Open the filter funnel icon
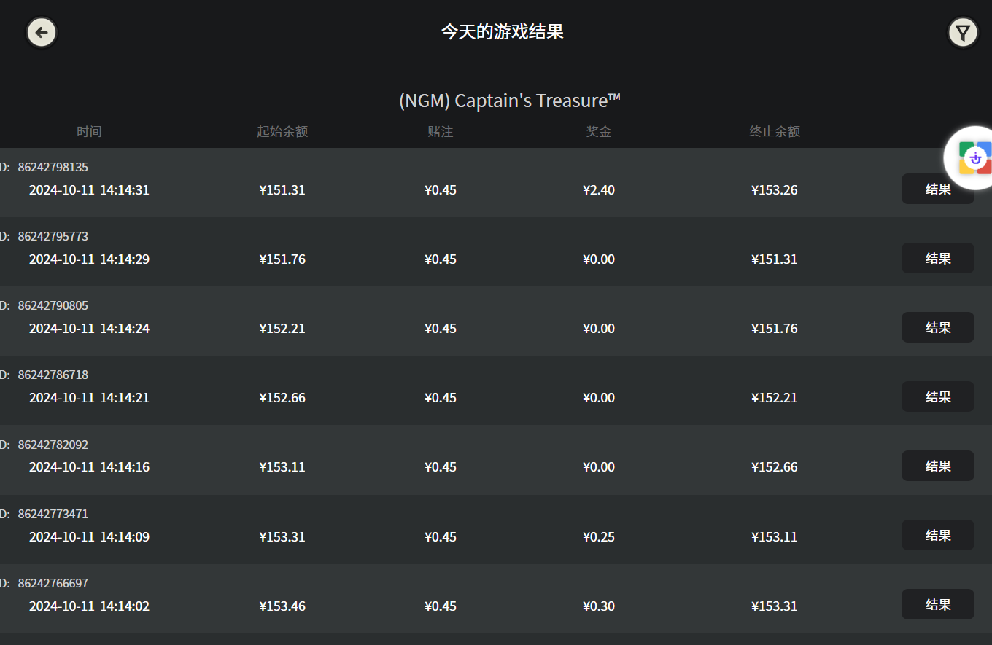 click(x=963, y=33)
